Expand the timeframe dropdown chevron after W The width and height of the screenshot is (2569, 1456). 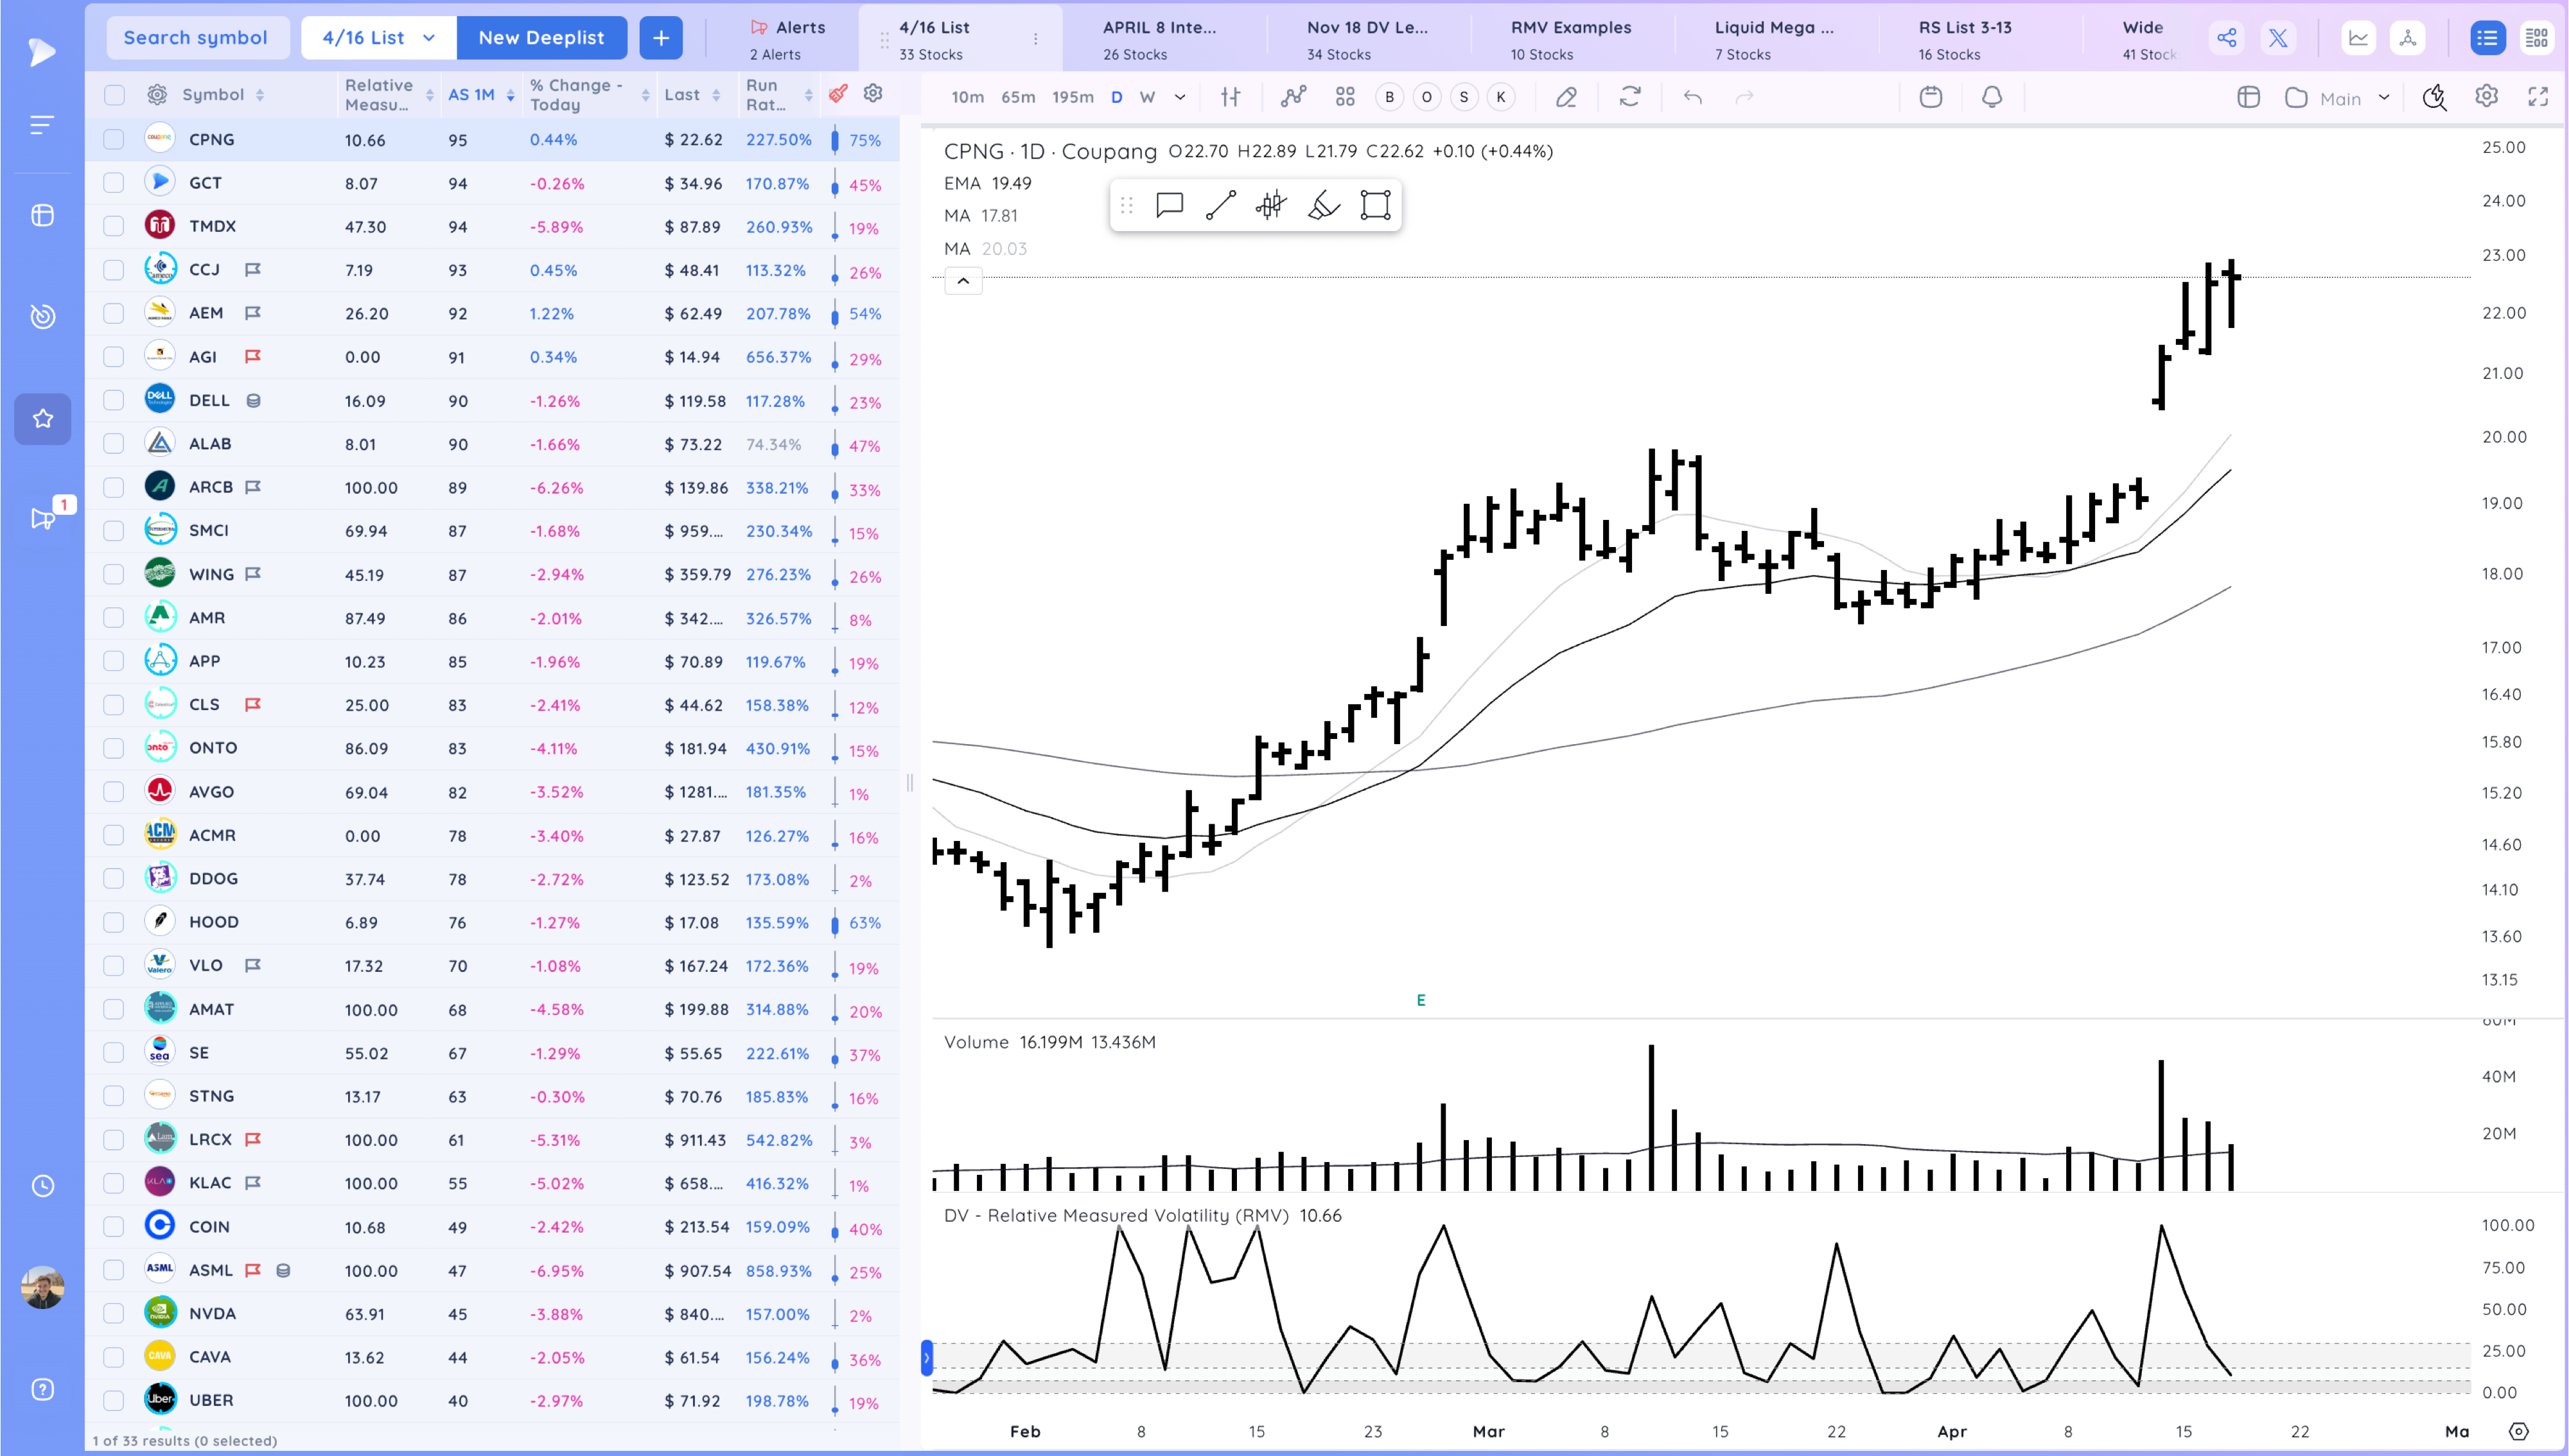(1180, 97)
